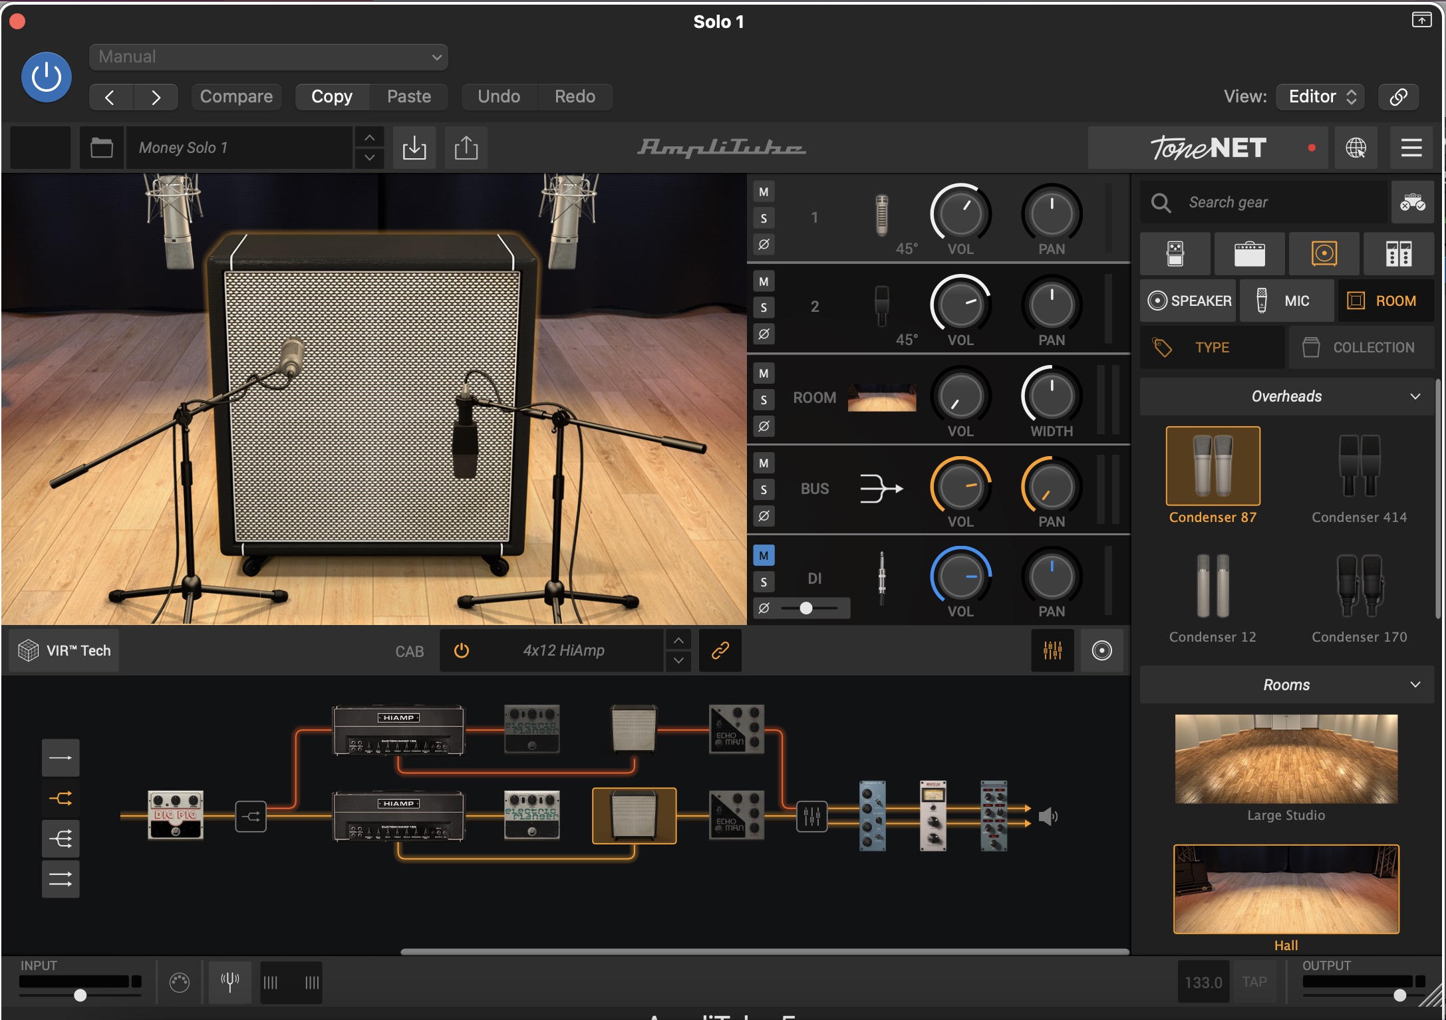The height and width of the screenshot is (1020, 1446).
Task: Select the dual parallel chain routing icon
Action: click(61, 879)
